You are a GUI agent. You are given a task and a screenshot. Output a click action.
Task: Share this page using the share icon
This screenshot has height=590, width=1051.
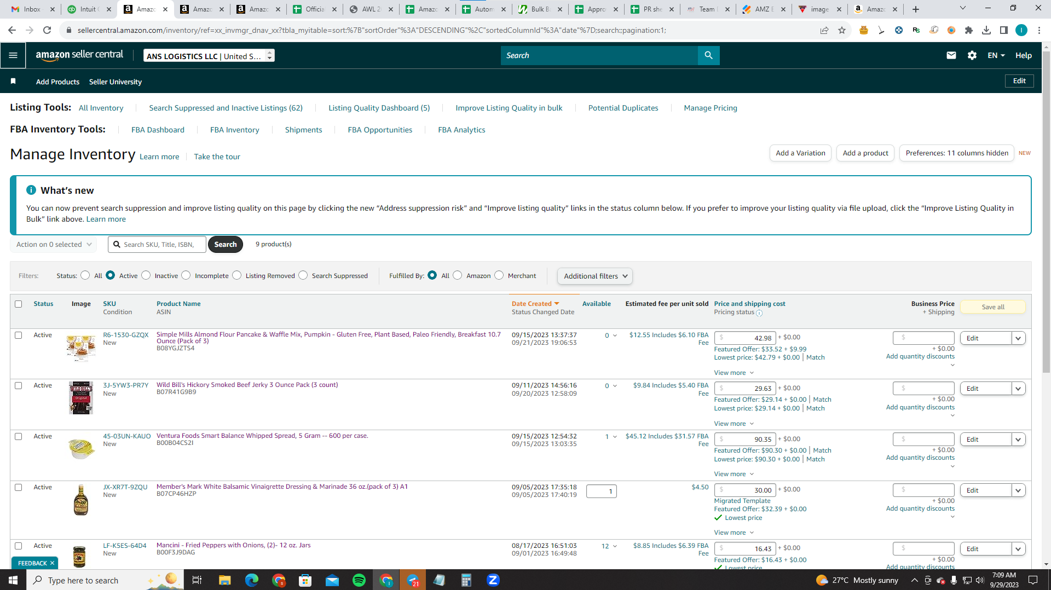pyautogui.click(x=824, y=30)
